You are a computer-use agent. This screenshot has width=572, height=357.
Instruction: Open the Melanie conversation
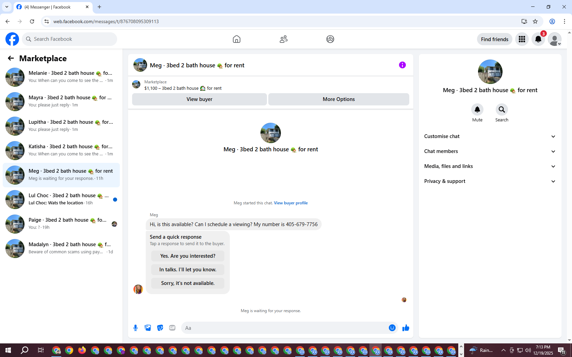tap(61, 77)
